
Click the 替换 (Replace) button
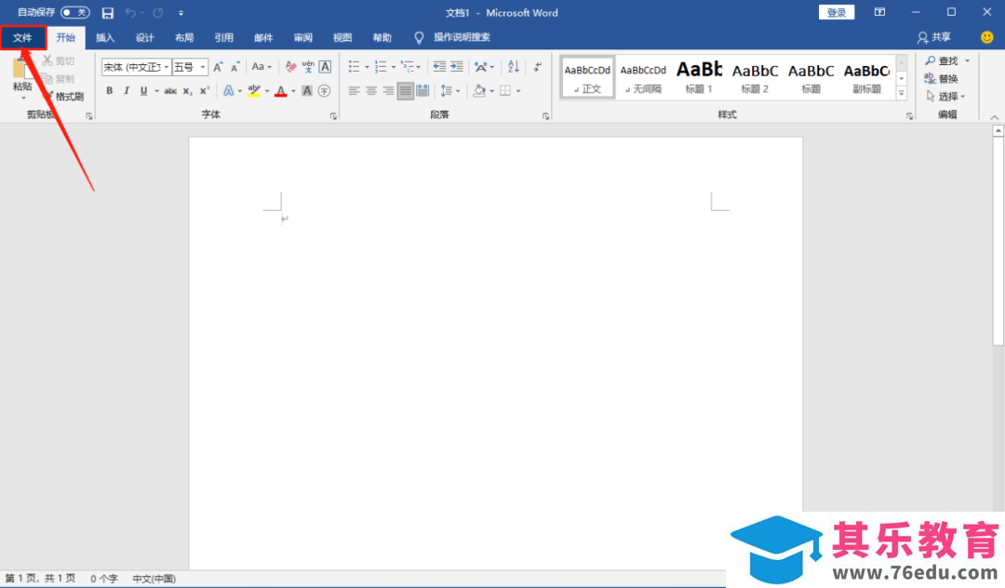coord(941,79)
